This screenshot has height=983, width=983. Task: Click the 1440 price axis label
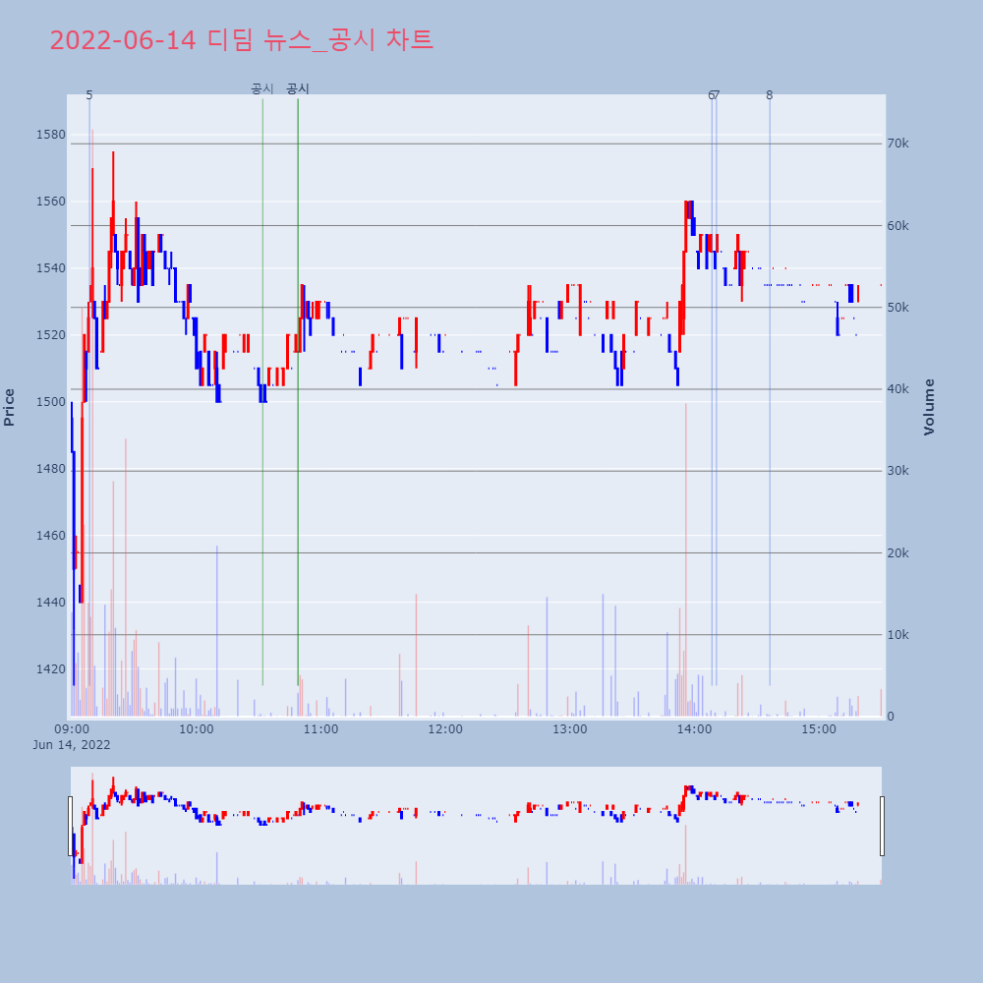tap(51, 603)
